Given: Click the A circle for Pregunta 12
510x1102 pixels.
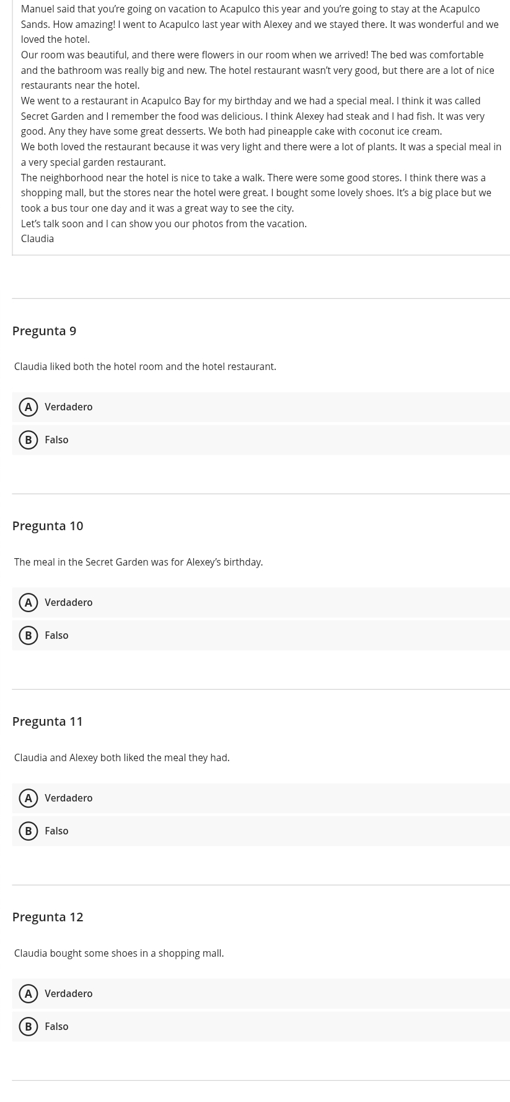Looking at the screenshot, I should pos(29,994).
